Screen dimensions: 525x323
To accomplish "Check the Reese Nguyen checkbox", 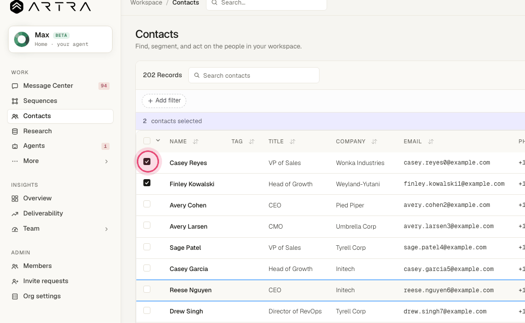I will tap(147, 289).
